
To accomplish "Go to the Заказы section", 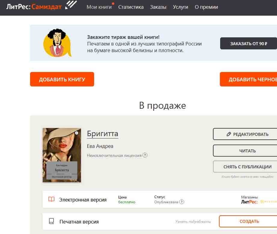I will tap(158, 7).
